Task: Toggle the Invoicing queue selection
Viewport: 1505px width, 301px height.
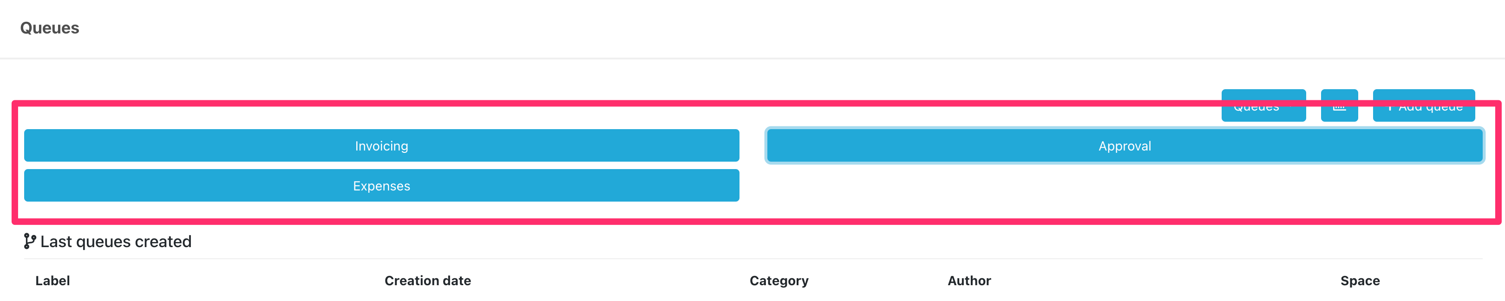Action: tap(381, 145)
